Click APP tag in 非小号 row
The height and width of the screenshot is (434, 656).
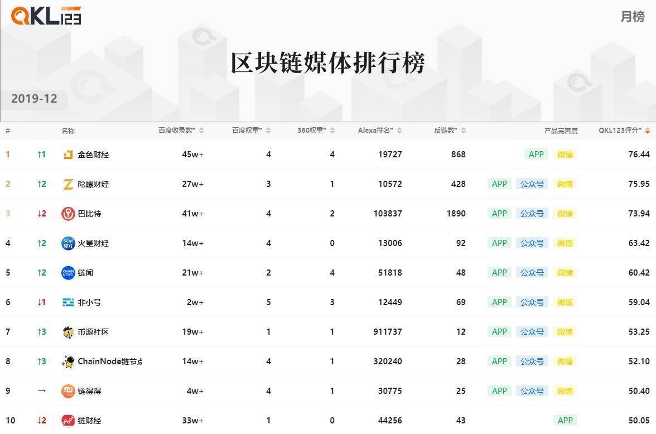(x=499, y=302)
